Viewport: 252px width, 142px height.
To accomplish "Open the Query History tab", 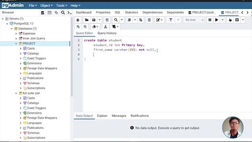I will pyautogui.click(x=107, y=33).
